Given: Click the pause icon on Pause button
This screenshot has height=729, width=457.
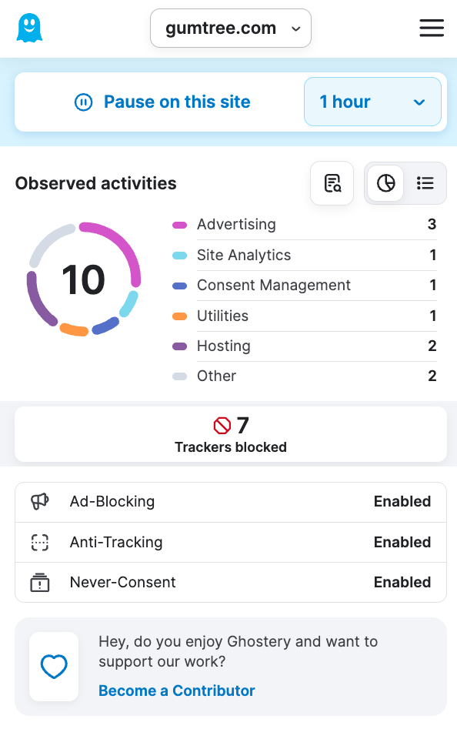Looking at the screenshot, I should [x=85, y=102].
